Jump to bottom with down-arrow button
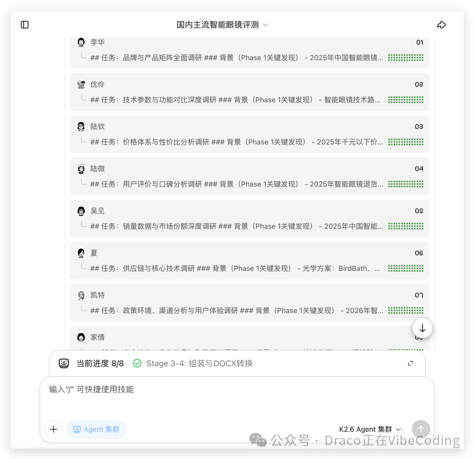 tap(422, 328)
